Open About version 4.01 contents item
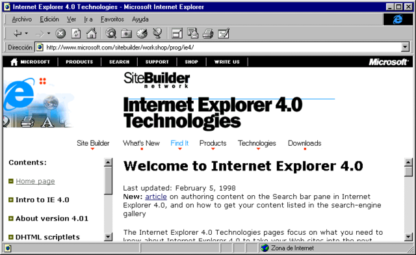The height and width of the screenshot is (255, 416). [52, 219]
